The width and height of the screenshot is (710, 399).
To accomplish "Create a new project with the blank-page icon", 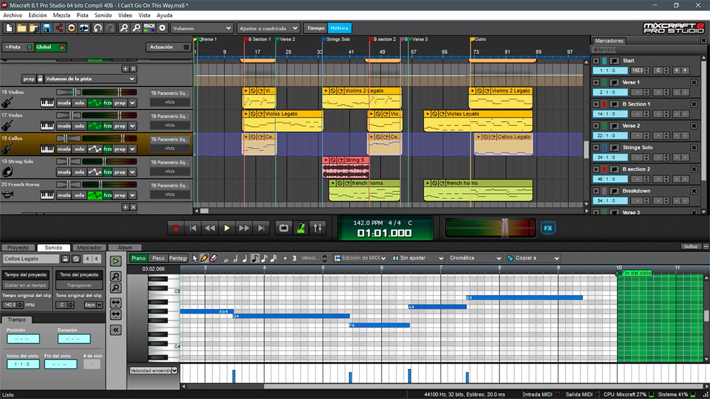I will [9, 28].
